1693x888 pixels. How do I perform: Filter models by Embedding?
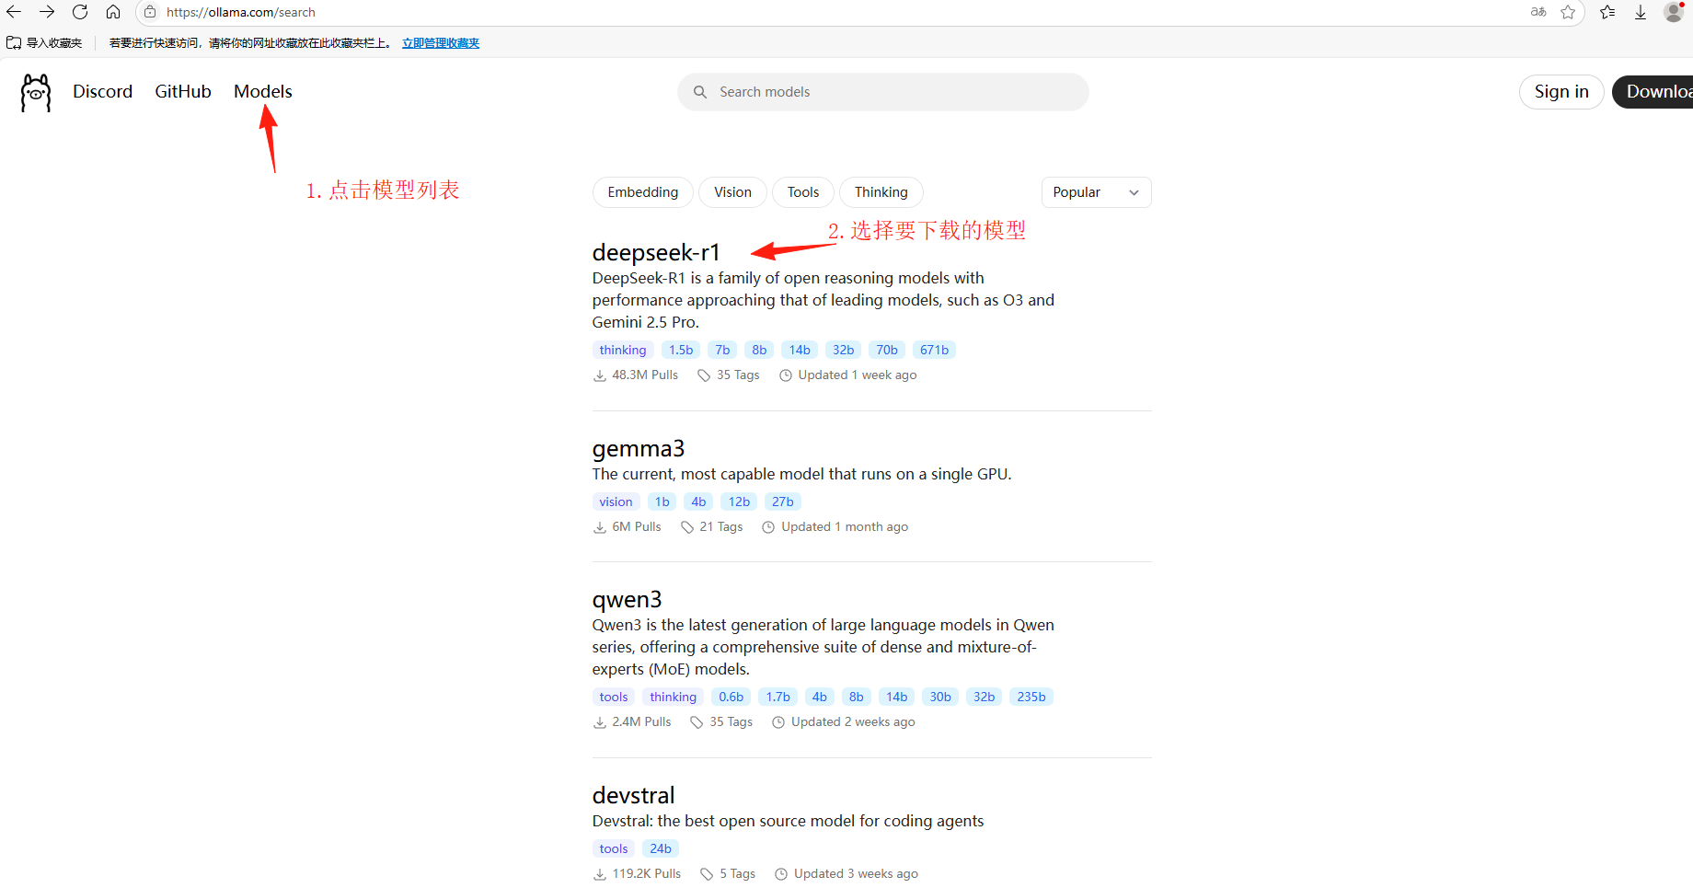(x=643, y=192)
